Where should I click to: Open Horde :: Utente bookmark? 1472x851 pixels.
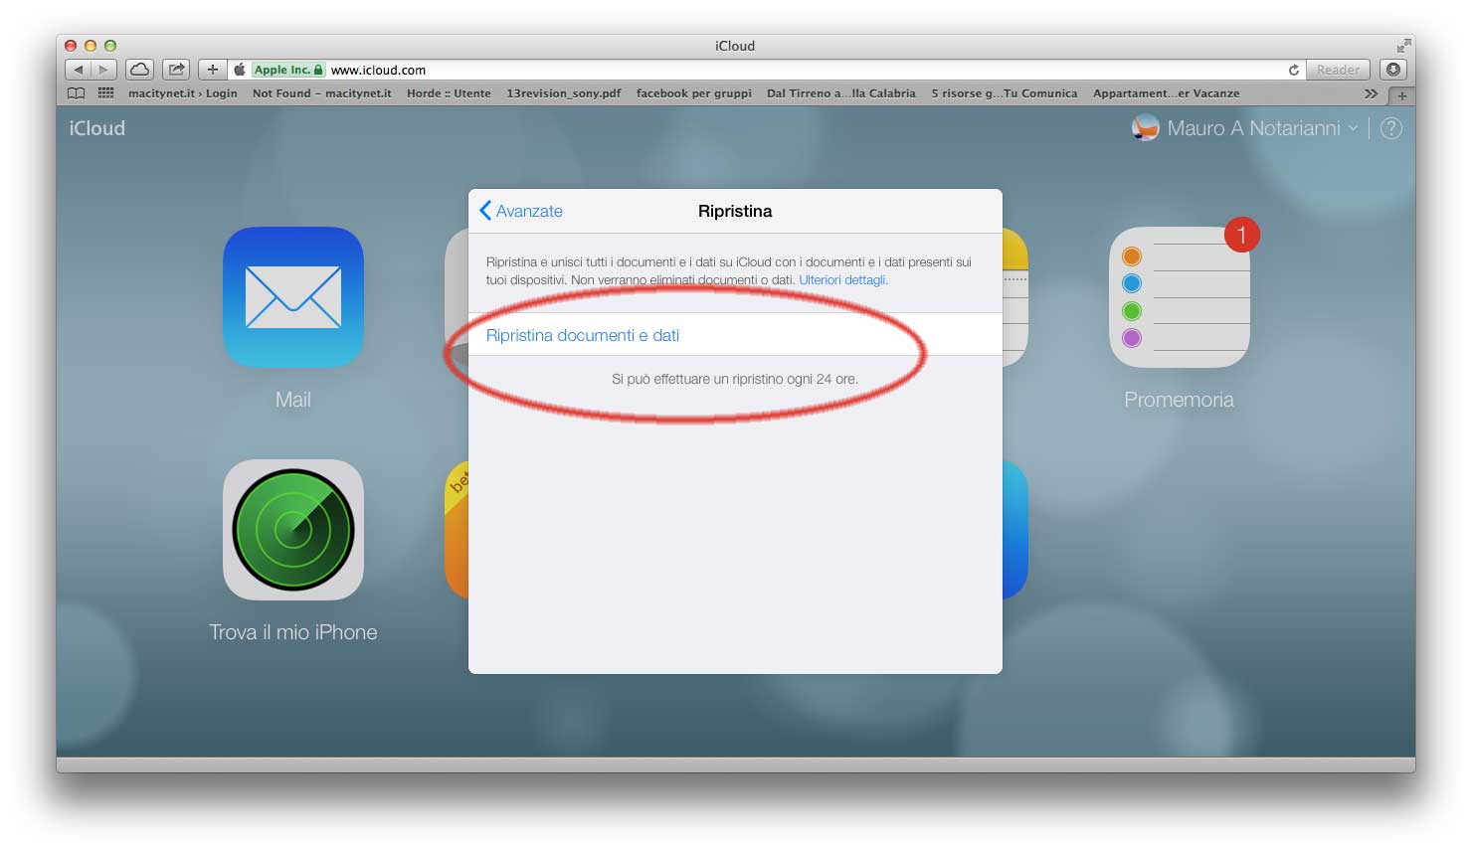point(449,93)
